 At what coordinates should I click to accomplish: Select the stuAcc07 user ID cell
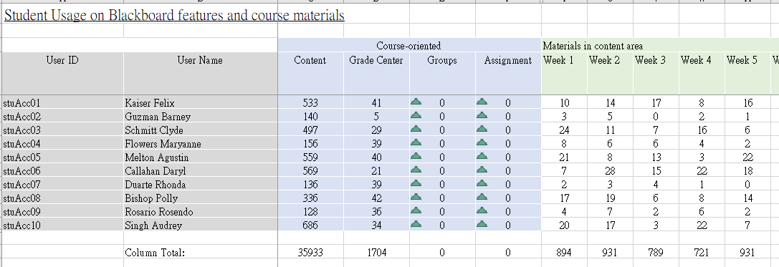62,184
